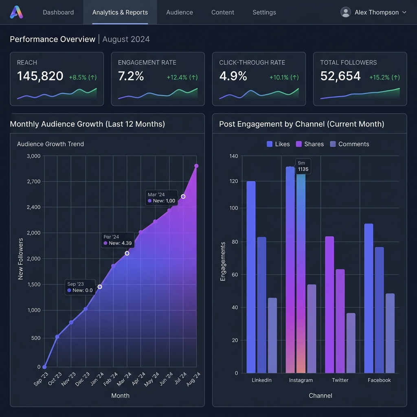Click the '9m 1135' bar tooltip
This screenshot has height=417, width=417.
[x=303, y=166]
